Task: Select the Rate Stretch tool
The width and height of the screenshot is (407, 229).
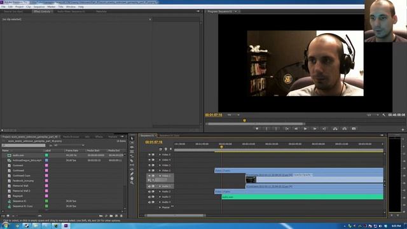Action: tap(132, 156)
